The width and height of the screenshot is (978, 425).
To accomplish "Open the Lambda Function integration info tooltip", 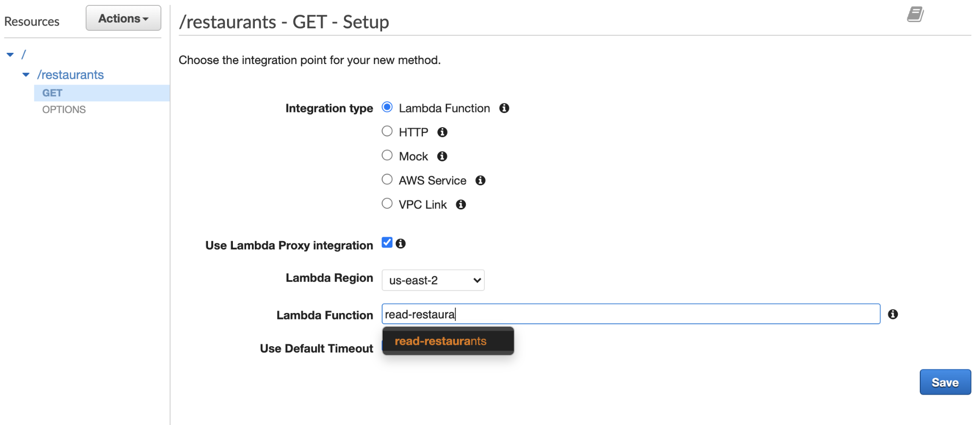I will click(504, 108).
